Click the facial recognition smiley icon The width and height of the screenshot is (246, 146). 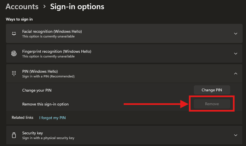[14, 34]
